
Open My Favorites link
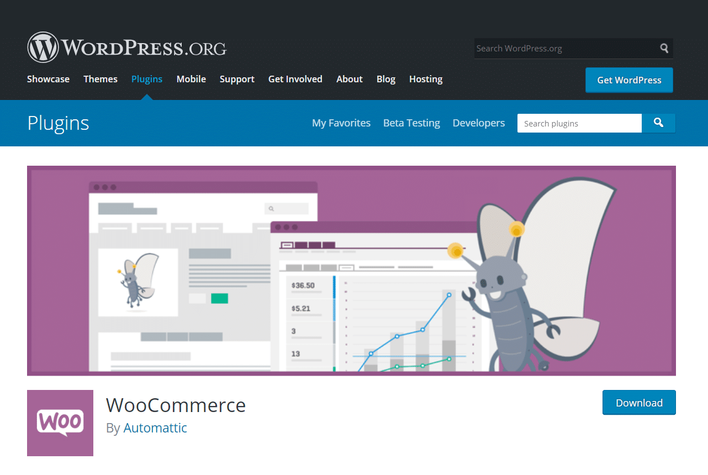point(341,123)
